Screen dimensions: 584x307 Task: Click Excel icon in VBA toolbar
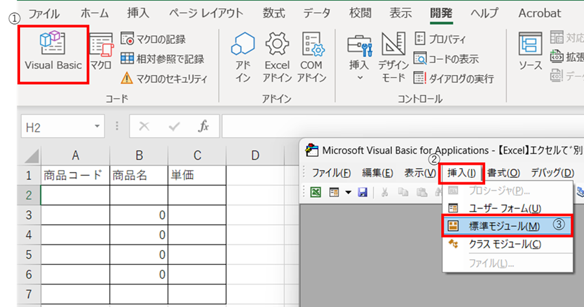316,192
